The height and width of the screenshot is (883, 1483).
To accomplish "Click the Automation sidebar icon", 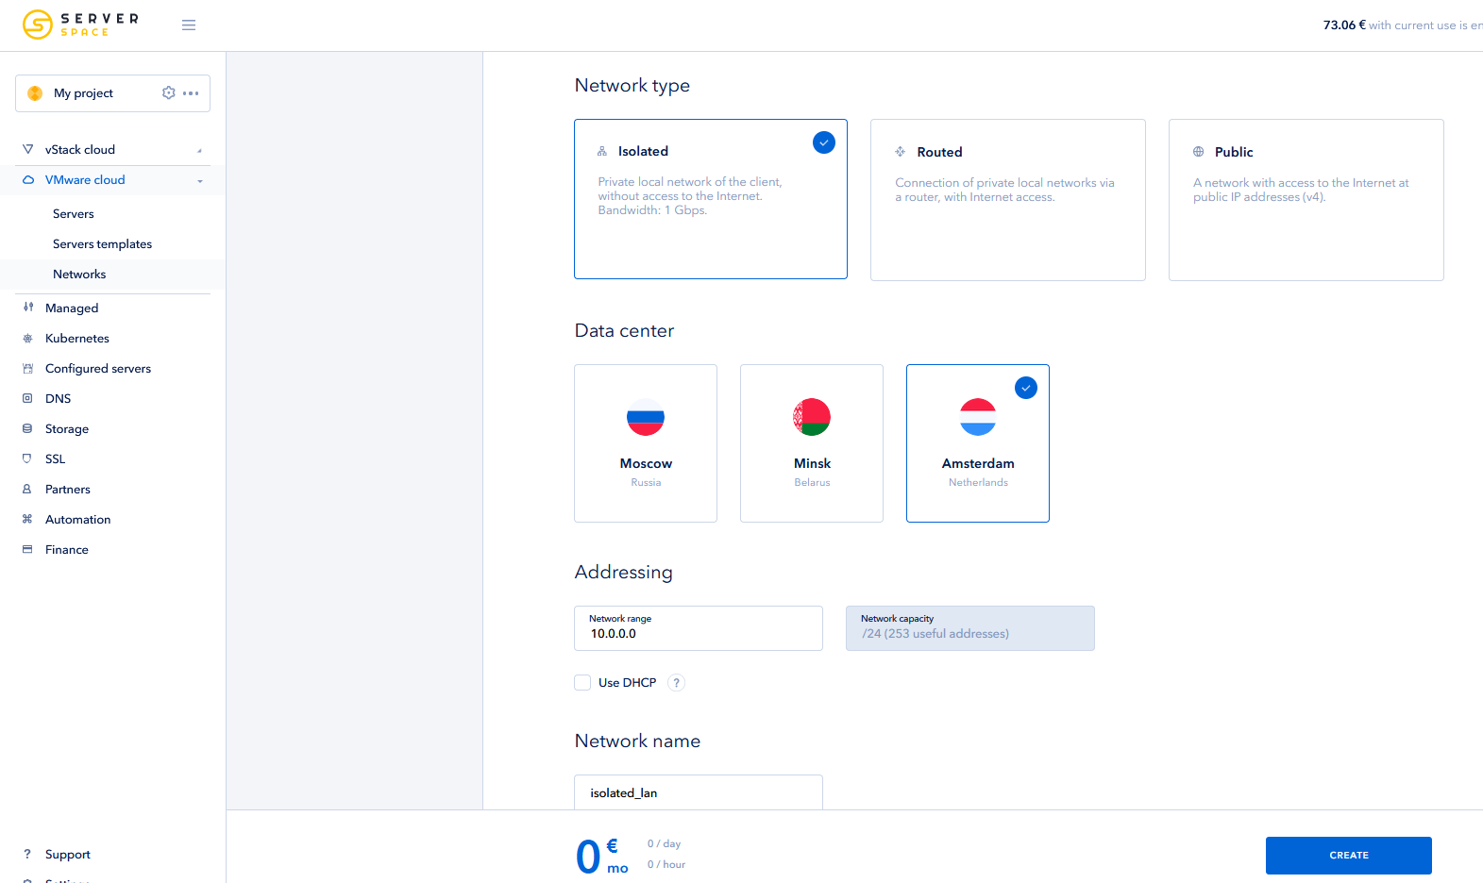I will (27, 520).
